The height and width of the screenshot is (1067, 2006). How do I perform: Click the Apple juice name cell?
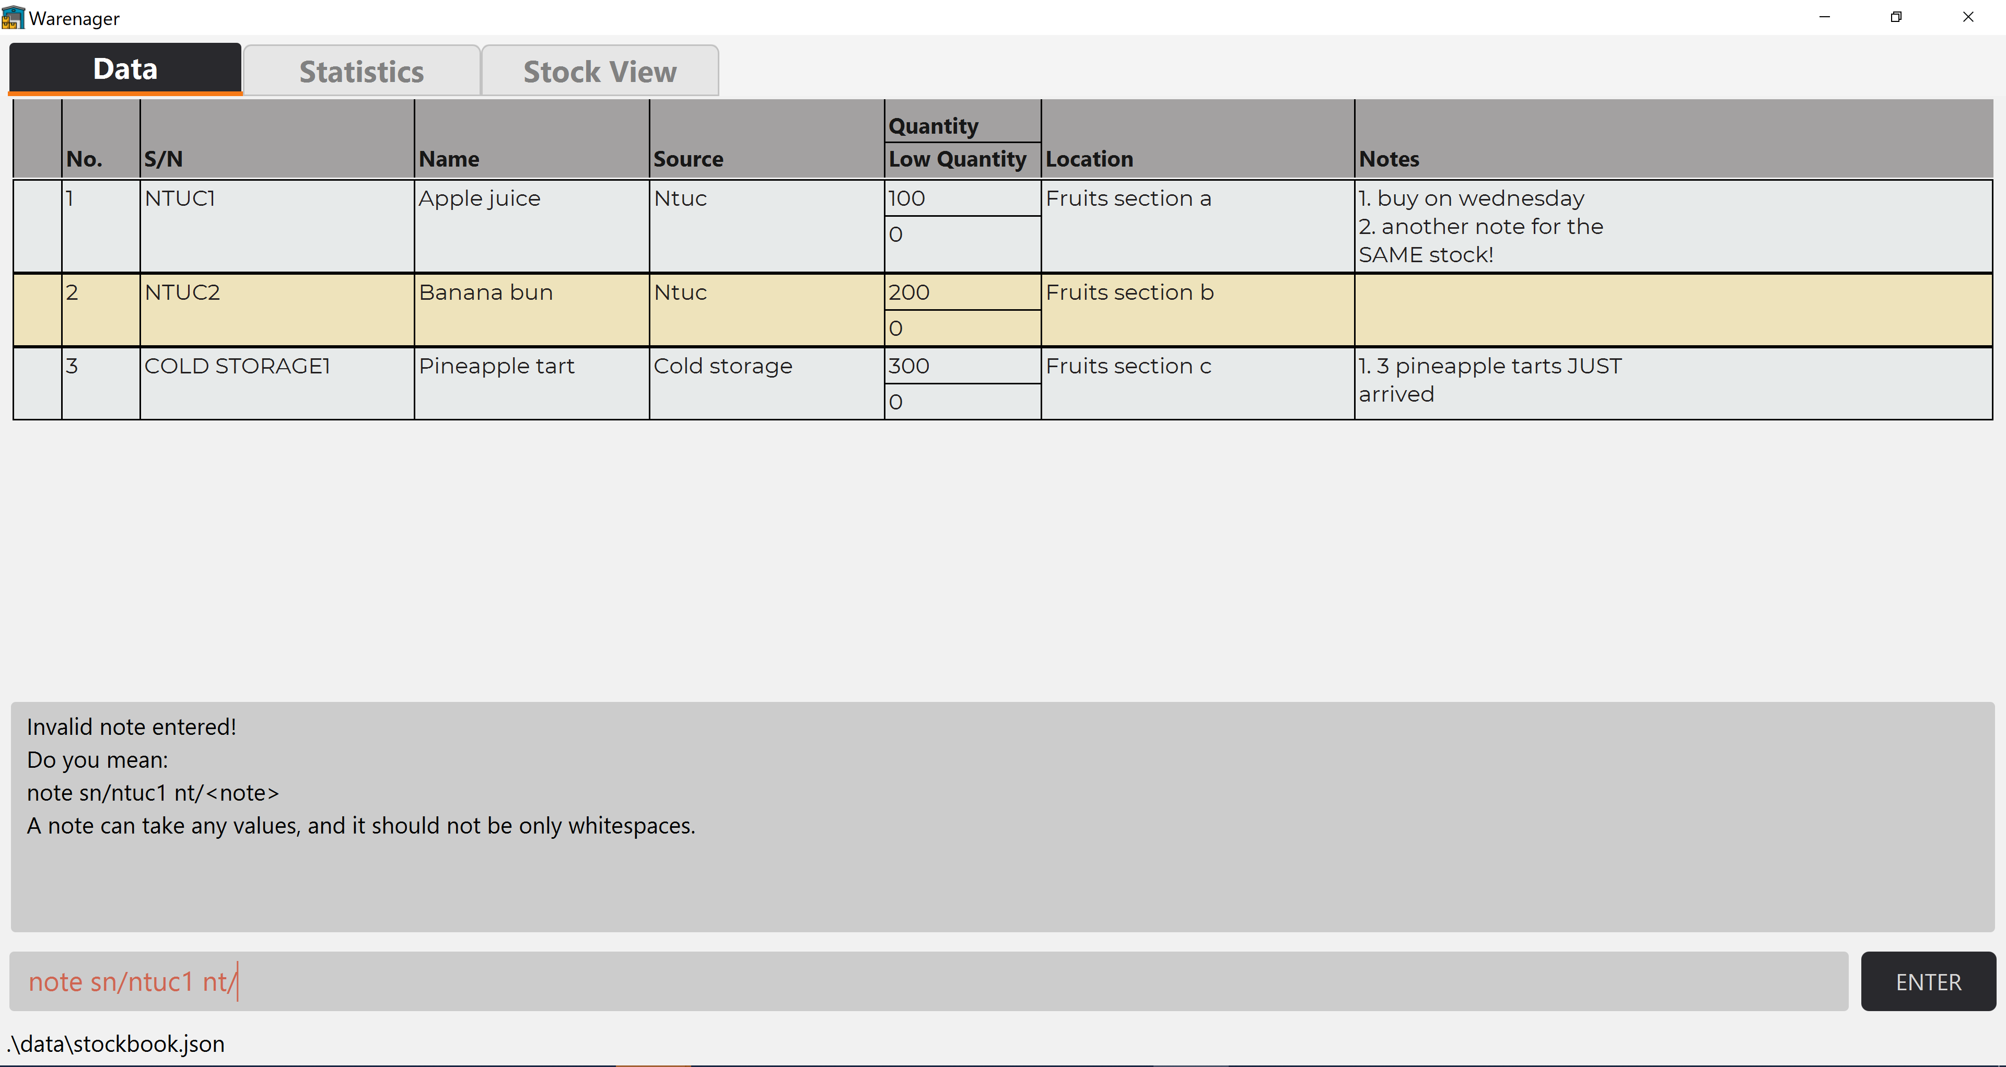click(x=532, y=227)
